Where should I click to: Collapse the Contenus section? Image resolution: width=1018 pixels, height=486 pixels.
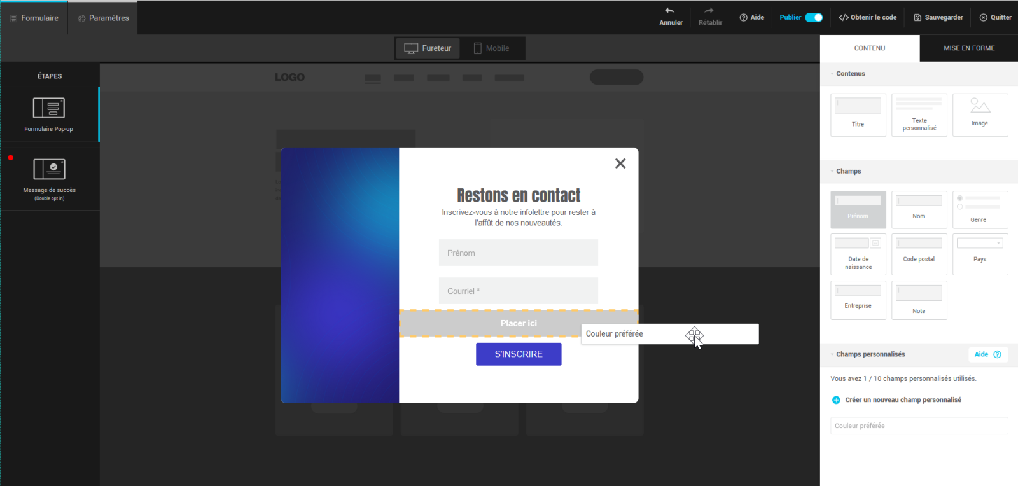832,74
